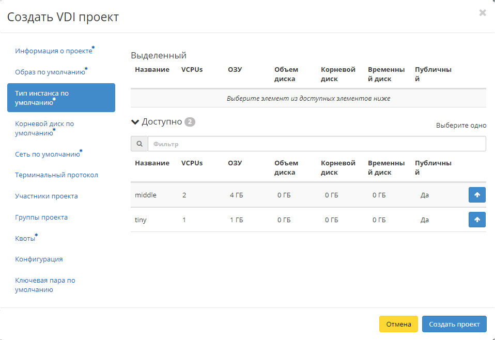The height and width of the screenshot is (340, 495).
Task: Go to the Конфигурация tab
Action: pyautogui.click(x=39, y=259)
